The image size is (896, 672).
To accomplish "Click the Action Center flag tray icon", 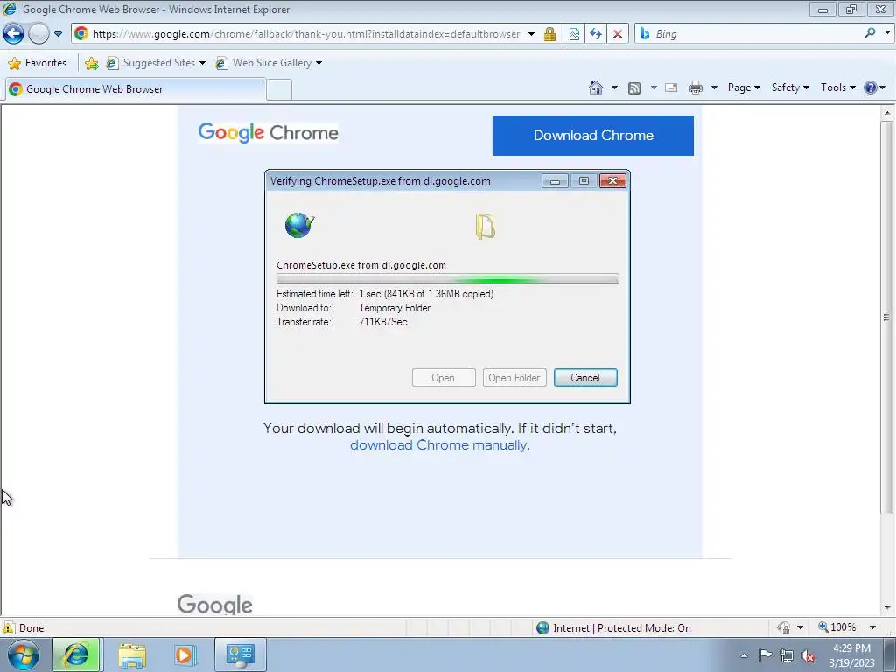I will [x=765, y=655].
